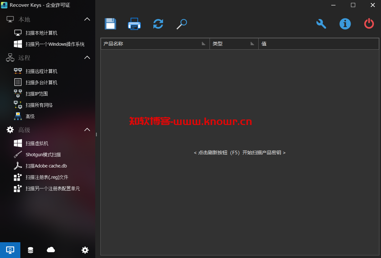
Task: Click the Refresh scan arrows icon
Action: [x=158, y=24]
